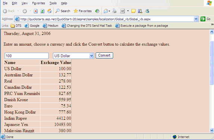The image size is (214, 140).
Task: Print the page with printer icon
Action: [x=114, y=11]
